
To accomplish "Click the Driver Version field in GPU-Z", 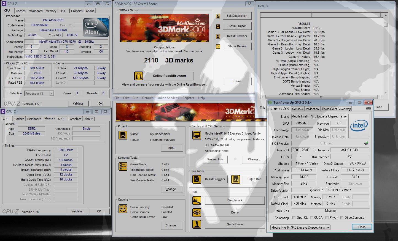I will point(330,190).
